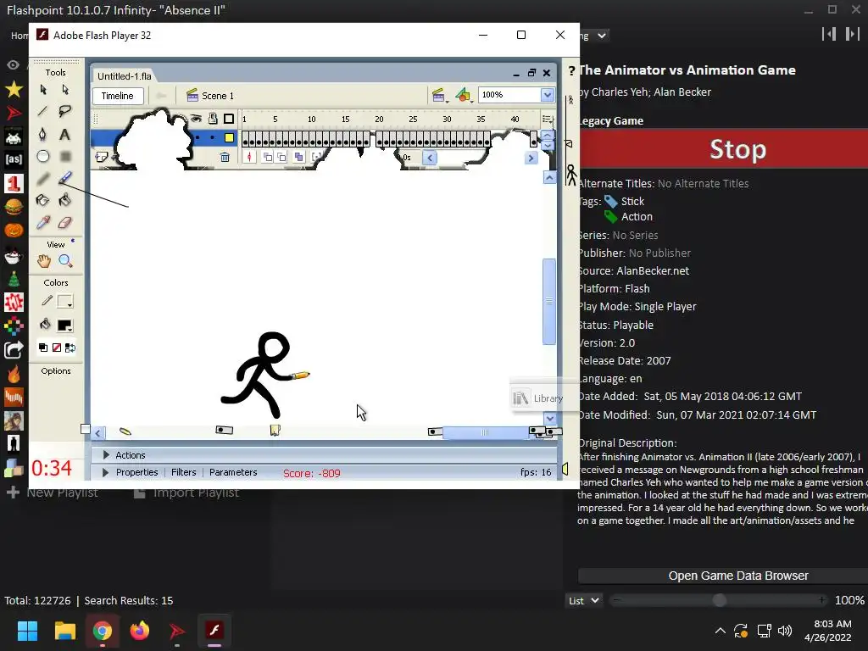Click the Edit Symbols shapes icon

pos(464,96)
